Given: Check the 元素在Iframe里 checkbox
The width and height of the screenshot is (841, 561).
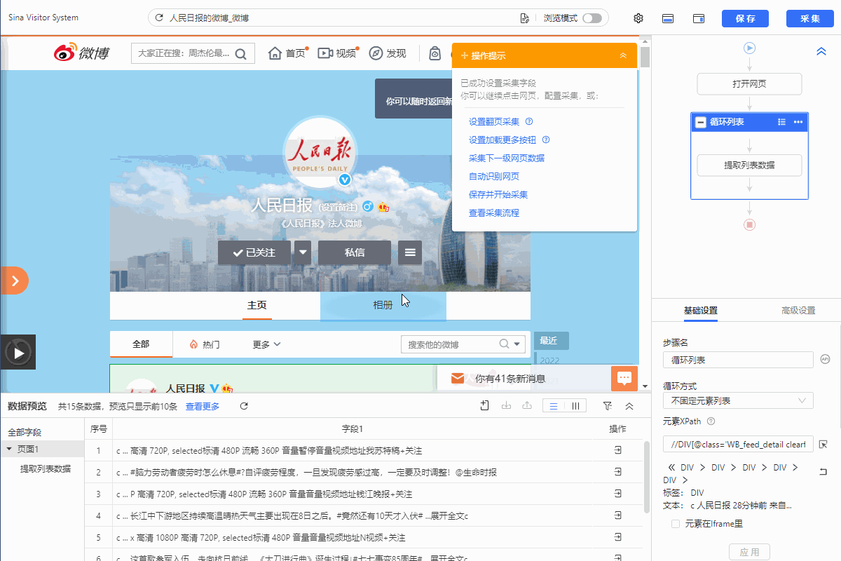Looking at the screenshot, I should tap(676, 523).
